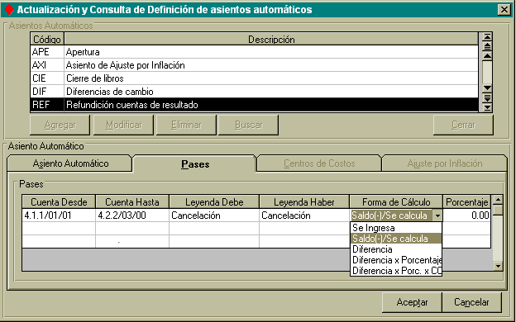Jump to first record with top-bar arrow
Viewport: 516px width, 322px height.
487,36
